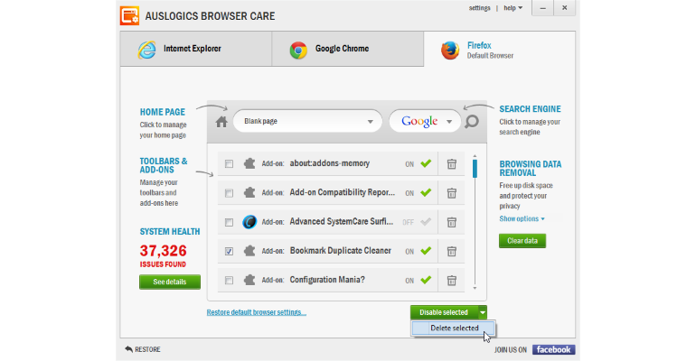Expand Show options for browsing data
Screen dimensions: 696x361
[522, 218]
